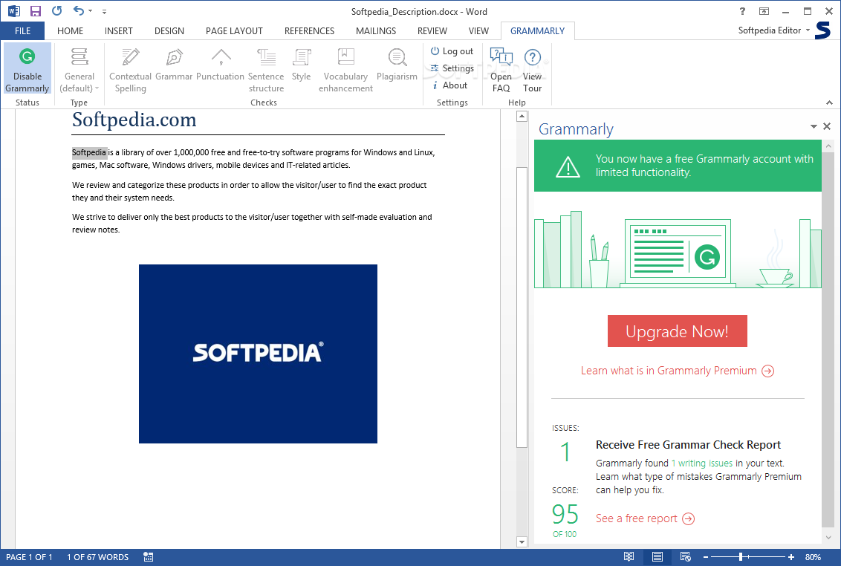Open Customize Quick Access Toolbar dropdown
The height and width of the screenshot is (566, 841).
[x=104, y=11]
